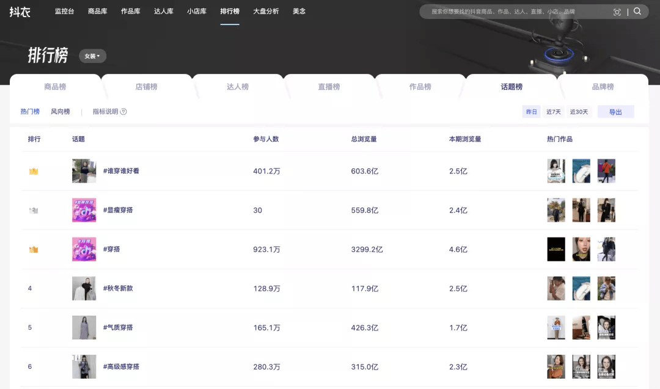Click the image search camera icon
Viewport: 660px width, 389px height.
(617, 12)
